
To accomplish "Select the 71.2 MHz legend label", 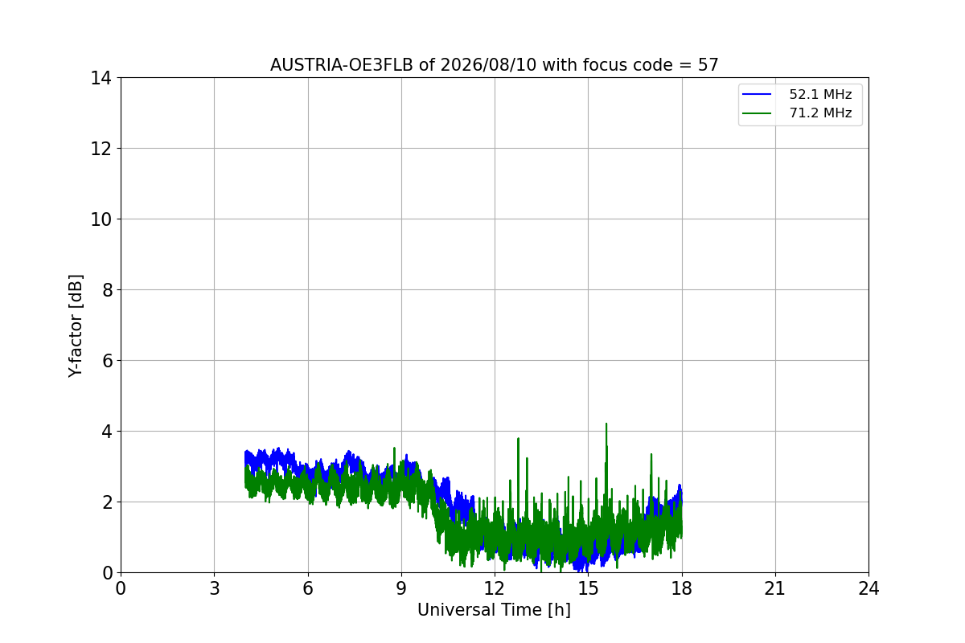I will coord(820,113).
